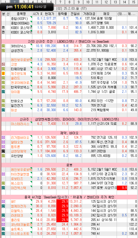Click the 신 badge beside 이스트소프트
Image resolution: width=138 pixels, height=238 pixels.
(x=3, y=233)
